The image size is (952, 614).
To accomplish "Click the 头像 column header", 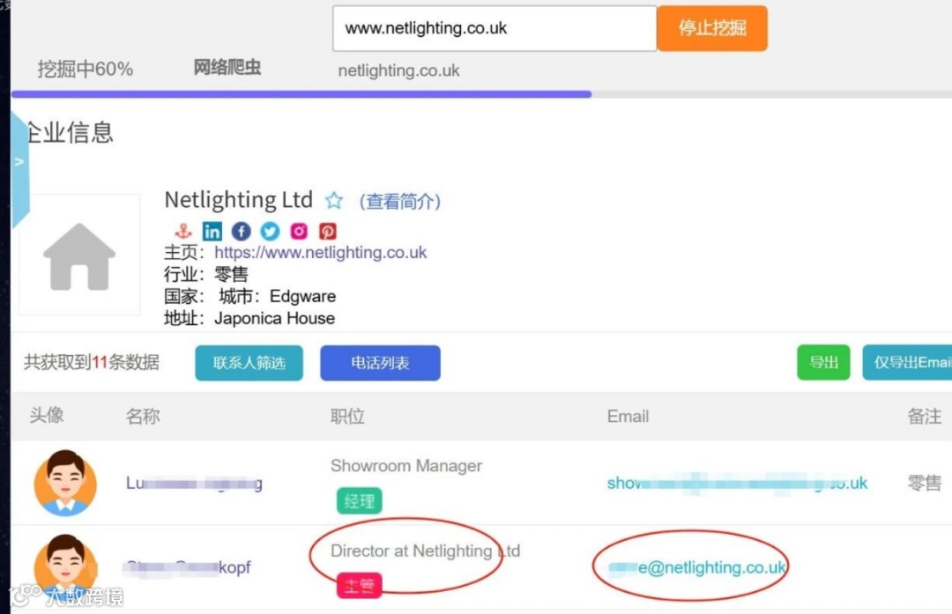I will pyautogui.click(x=47, y=415).
